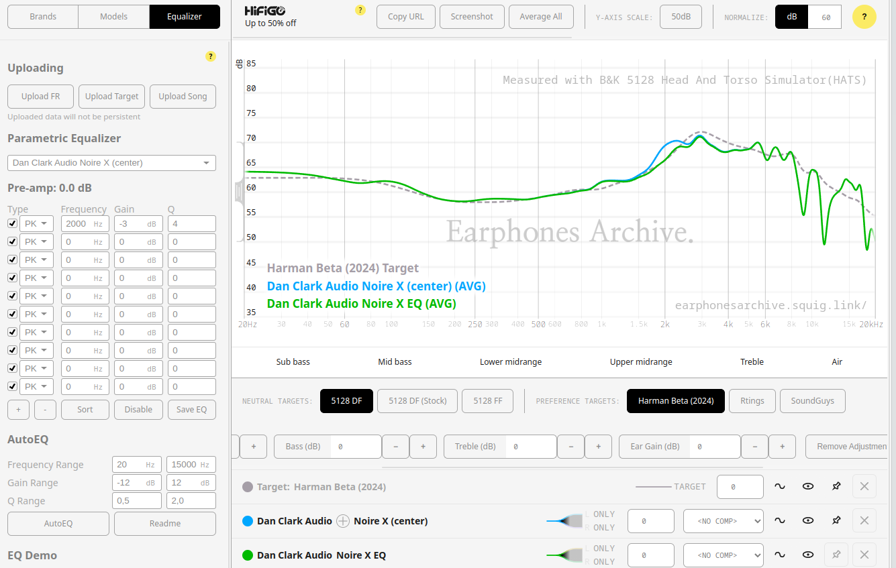Select the Equalizer tab
This screenshot has height=568, width=896.
185,17
